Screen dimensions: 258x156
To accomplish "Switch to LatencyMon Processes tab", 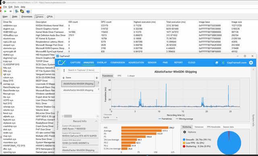I will click(x=27, y=16).
